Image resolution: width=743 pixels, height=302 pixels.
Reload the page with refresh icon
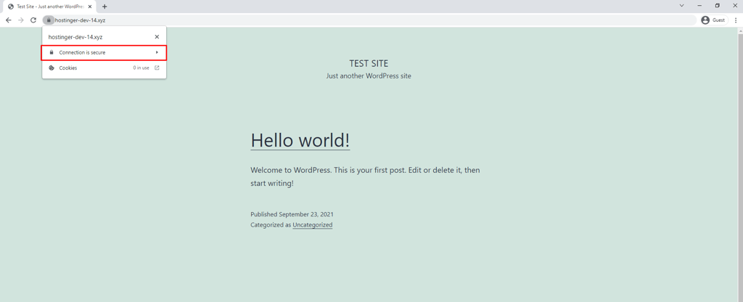pyautogui.click(x=33, y=20)
